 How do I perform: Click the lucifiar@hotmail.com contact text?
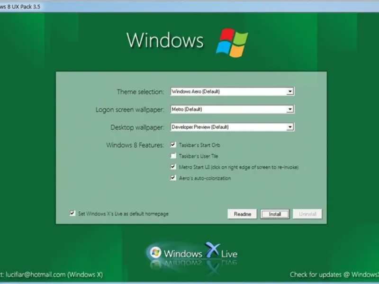coord(36,275)
